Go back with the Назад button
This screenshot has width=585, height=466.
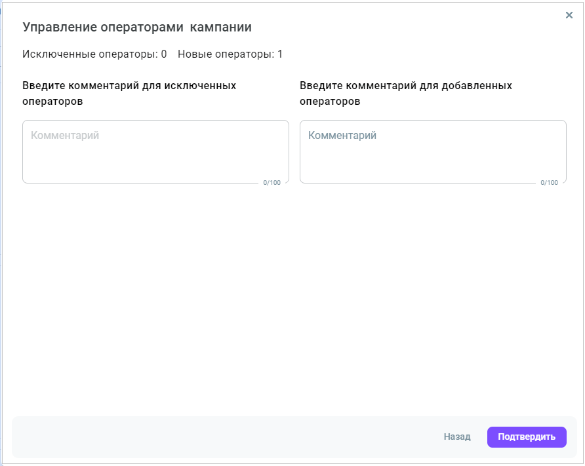coord(456,437)
